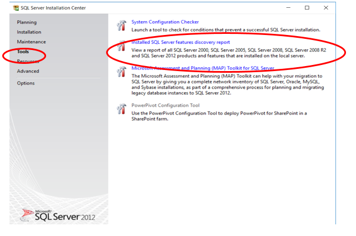Open Options in the left pane
This screenshot has width=356, height=236.
[26, 83]
